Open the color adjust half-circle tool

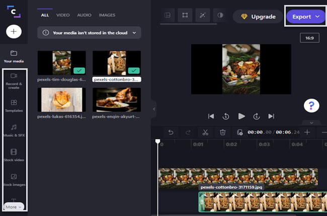click(x=220, y=15)
